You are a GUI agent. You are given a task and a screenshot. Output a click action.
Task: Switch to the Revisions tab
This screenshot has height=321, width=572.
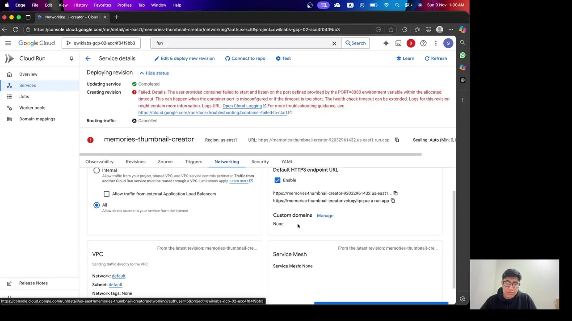pos(135,162)
